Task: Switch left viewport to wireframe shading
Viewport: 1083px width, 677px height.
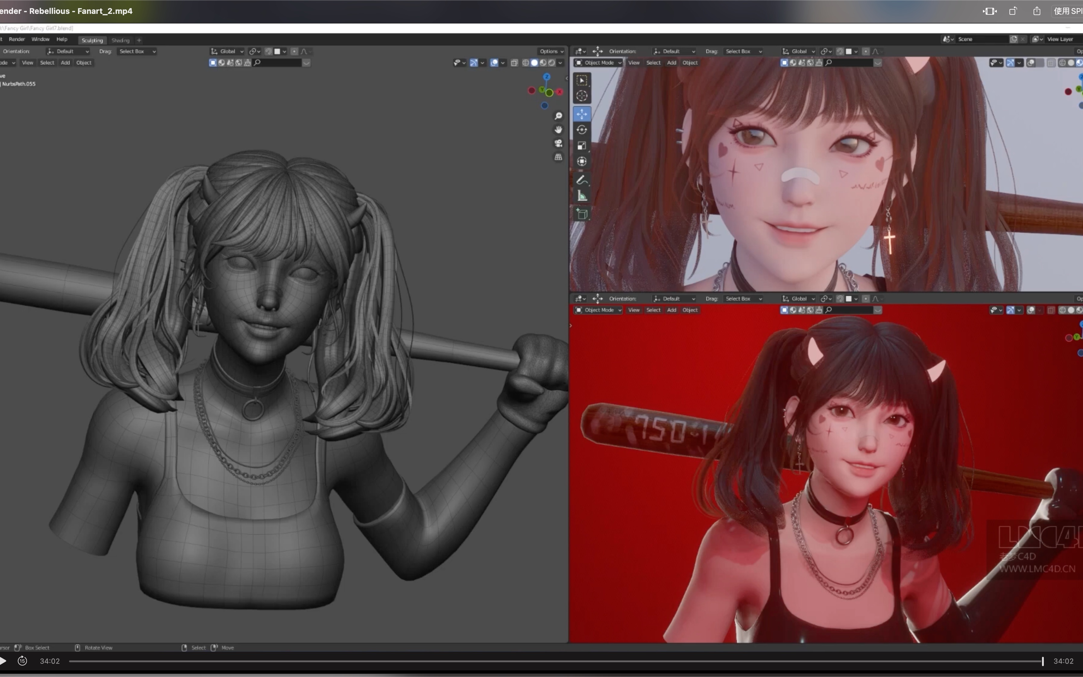Action: click(x=526, y=63)
